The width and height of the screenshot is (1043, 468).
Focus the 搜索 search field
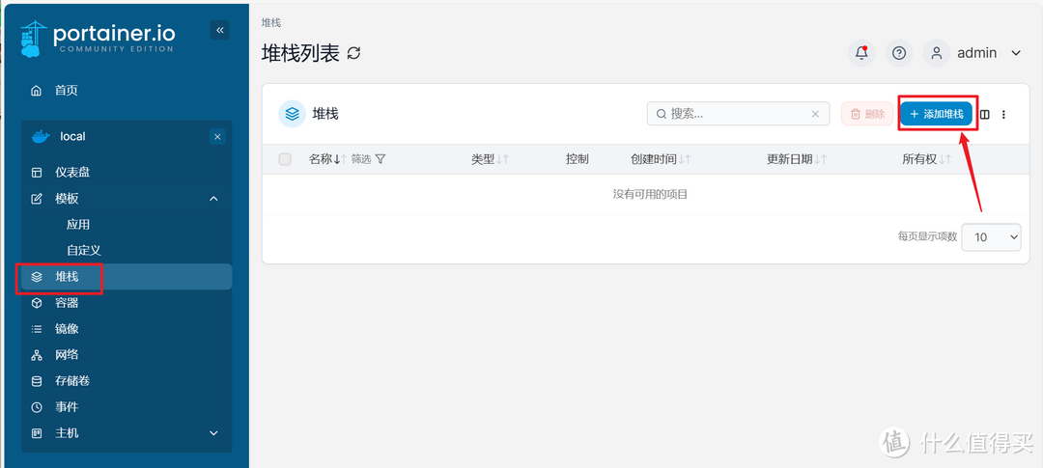[738, 114]
